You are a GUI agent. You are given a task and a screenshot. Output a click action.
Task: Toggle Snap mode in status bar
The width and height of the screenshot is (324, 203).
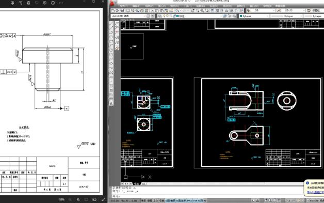point(143,200)
